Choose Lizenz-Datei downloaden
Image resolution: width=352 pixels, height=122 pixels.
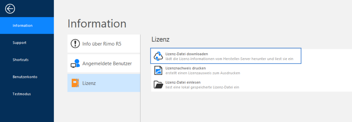pyautogui.click(x=226, y=56)
